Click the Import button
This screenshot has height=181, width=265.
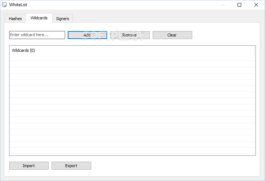click(x=29, y=166)
